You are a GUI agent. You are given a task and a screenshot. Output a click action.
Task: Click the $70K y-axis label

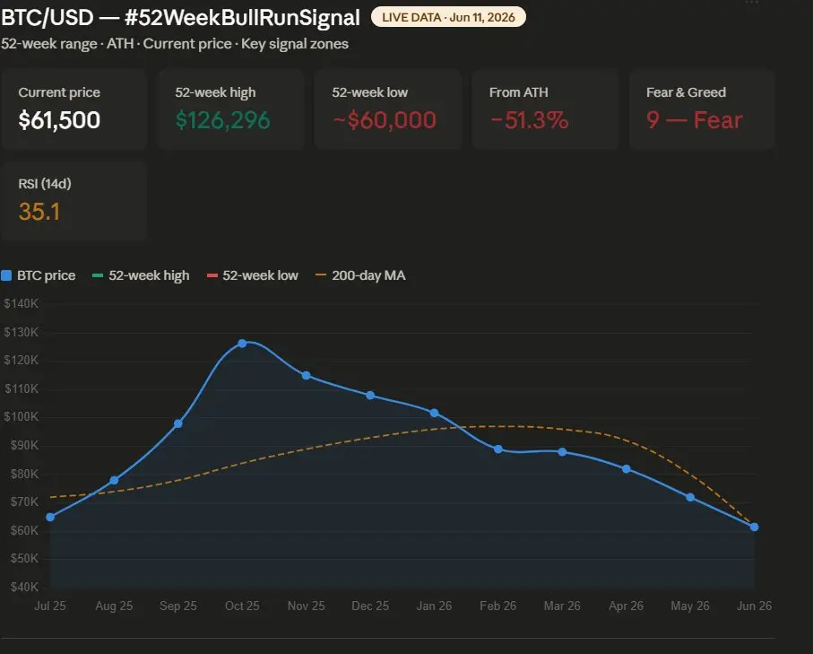click(24, 501)
